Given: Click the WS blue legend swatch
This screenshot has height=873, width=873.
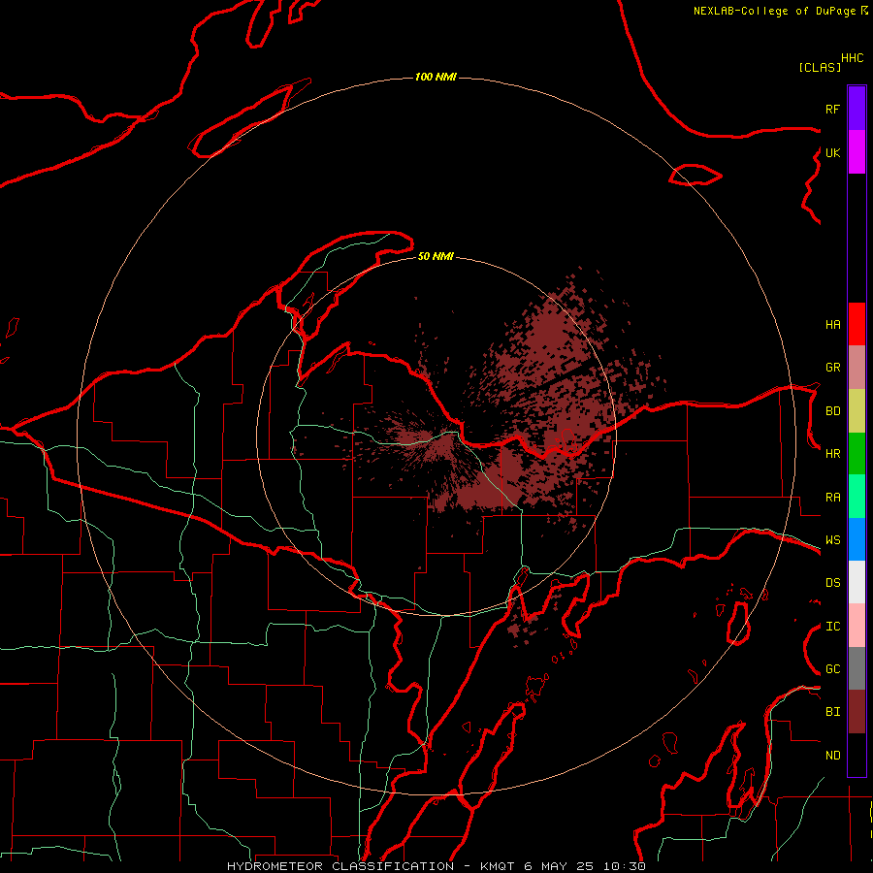Looking at the screenshot, I should (x=857, y=539).
